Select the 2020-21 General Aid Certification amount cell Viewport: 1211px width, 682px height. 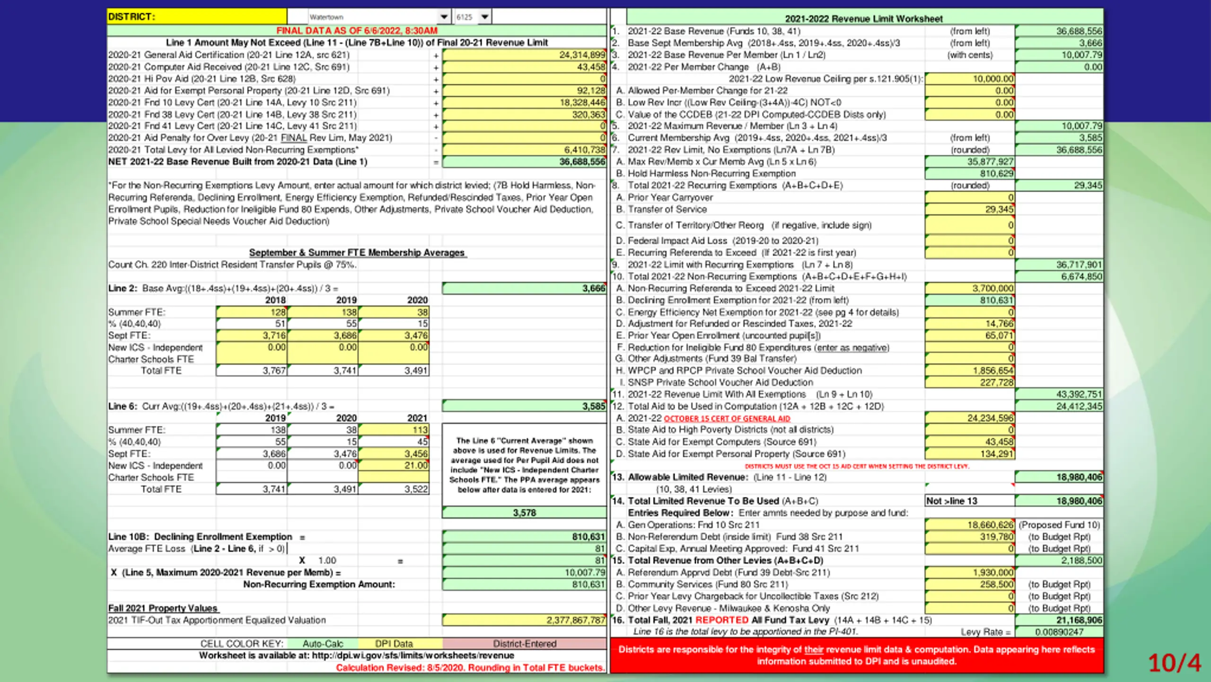coord(524,55)
